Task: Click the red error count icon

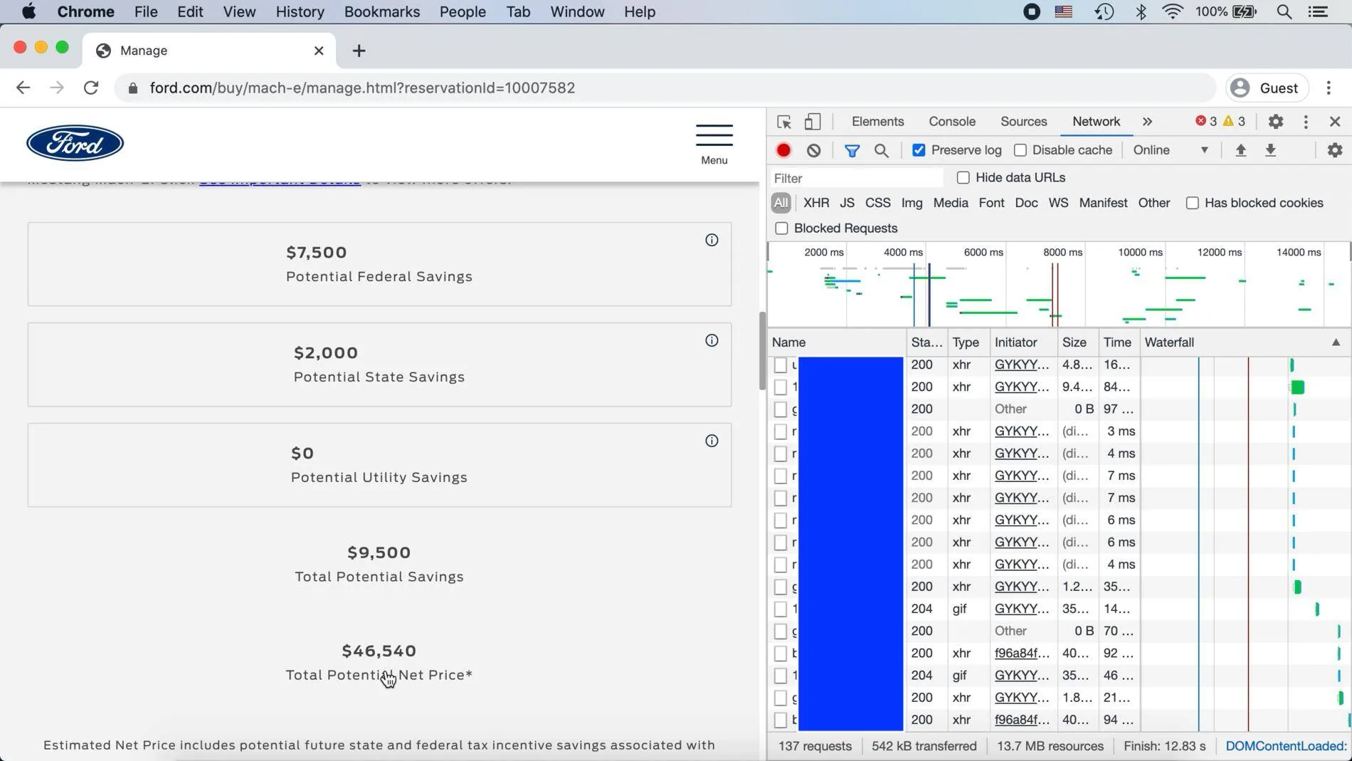Action: click(1201, 121)
